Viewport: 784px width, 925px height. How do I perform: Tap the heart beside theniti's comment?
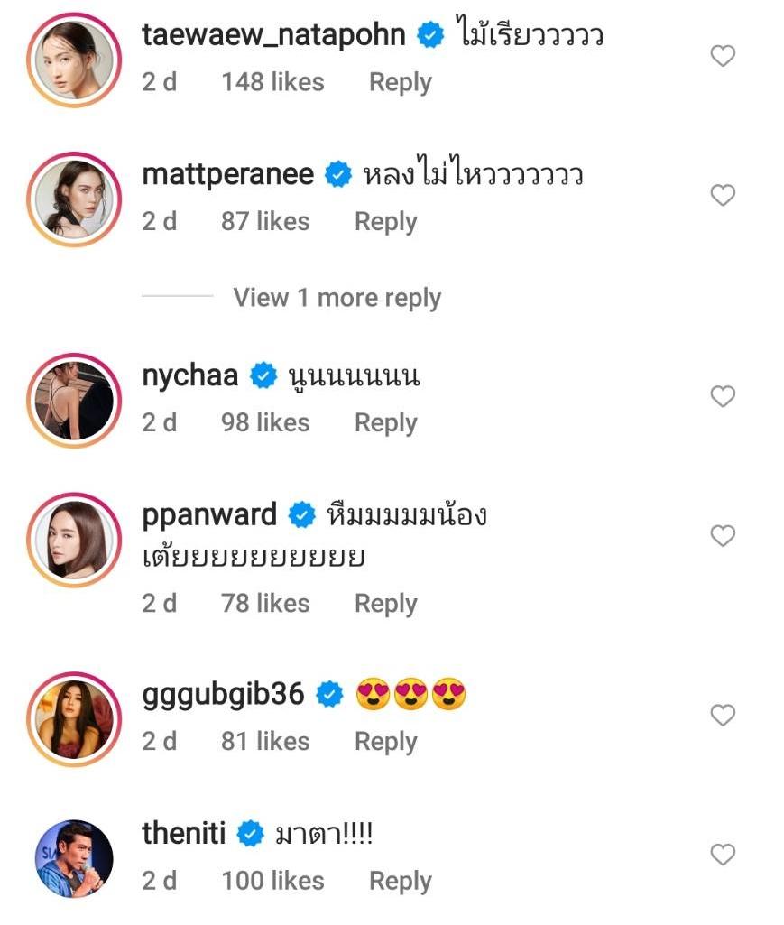pos(723,855)
